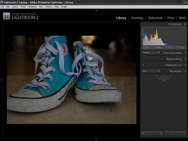Viewport: 188px width, 141px height.
Task: Click the plus icon in Keyword List
Action: click(143, 65)
